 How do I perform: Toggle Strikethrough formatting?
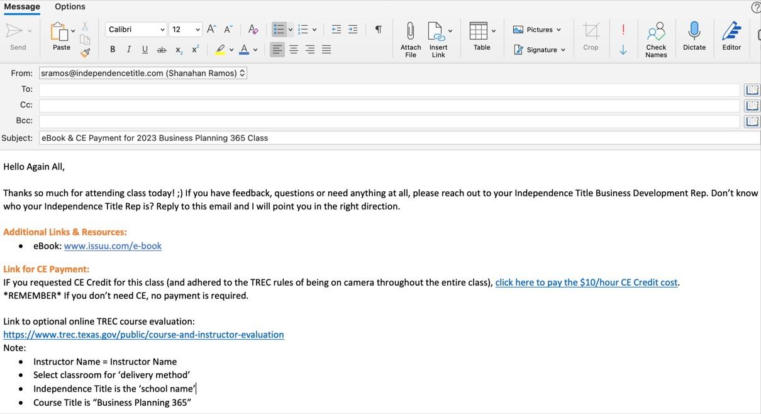point(162,50)
